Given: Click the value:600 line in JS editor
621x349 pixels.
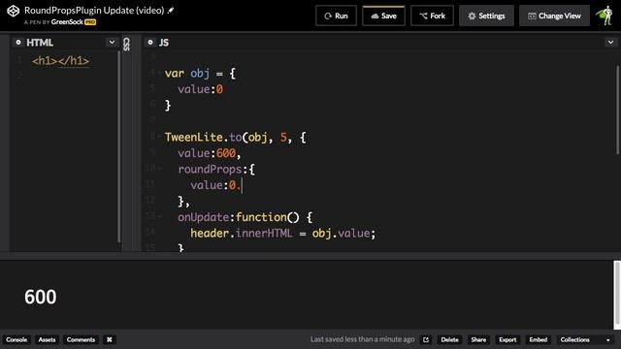Looking at the screenshot, I should point(209,153).
